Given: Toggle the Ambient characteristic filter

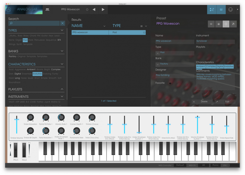Looking at the screenshot, I should coord(31,69).
